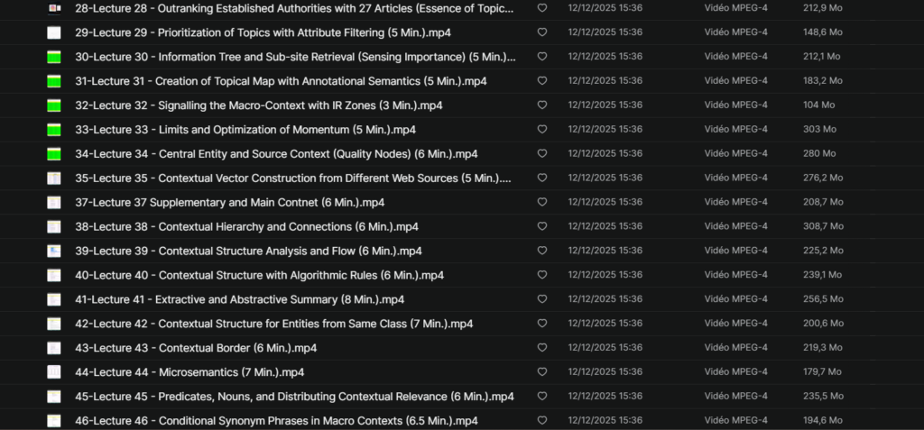Heart icon for Lecture 46 row
This screenshot has width=924, height=430.
[x=542, y=421]
